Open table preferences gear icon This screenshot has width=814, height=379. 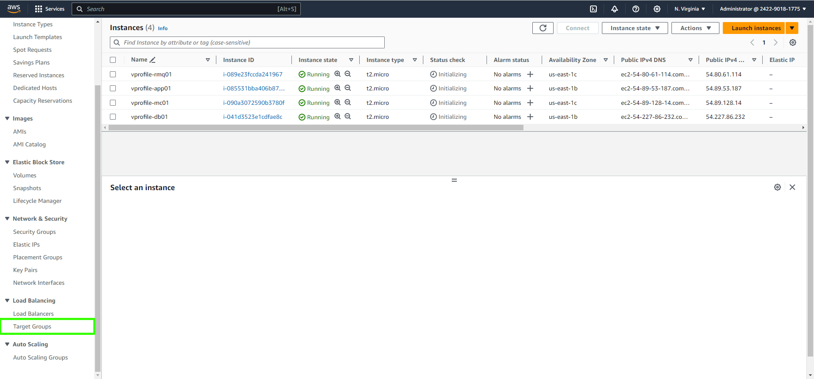[x=792, y=42]
